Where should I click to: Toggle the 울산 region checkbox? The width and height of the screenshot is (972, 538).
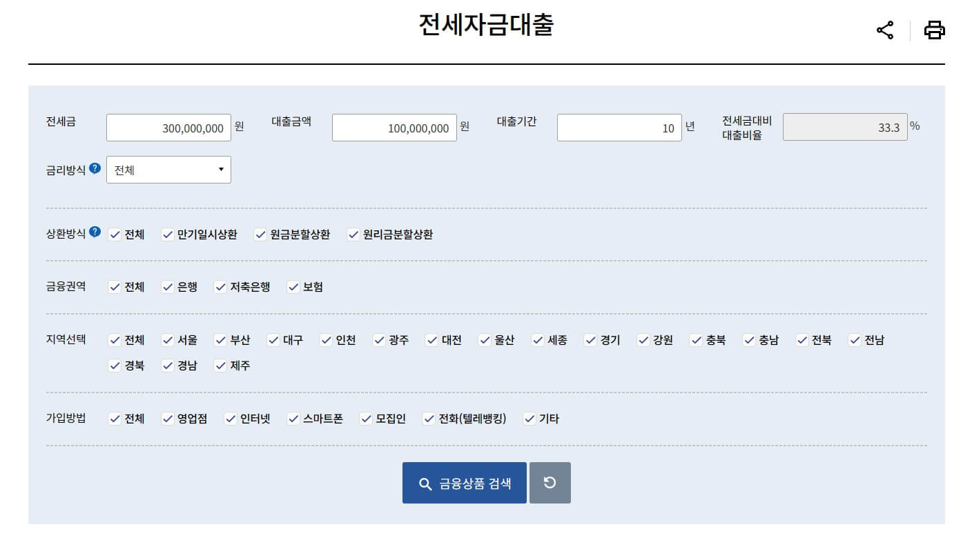pyautogui.click(x=485, y=340)
